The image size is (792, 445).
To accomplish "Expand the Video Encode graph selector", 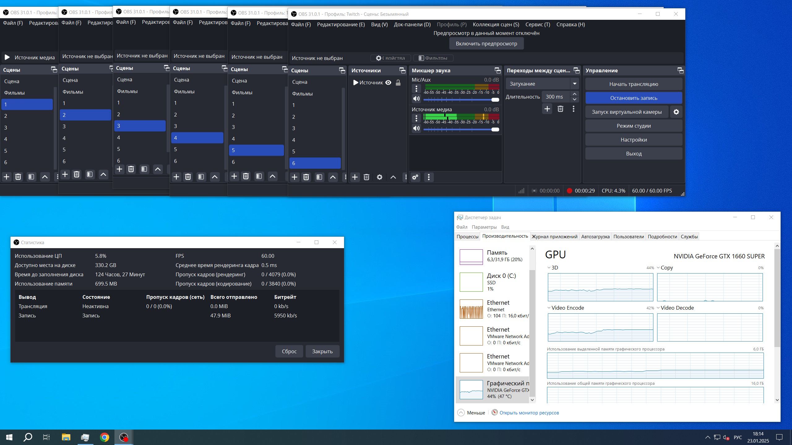I will point(549,308).
